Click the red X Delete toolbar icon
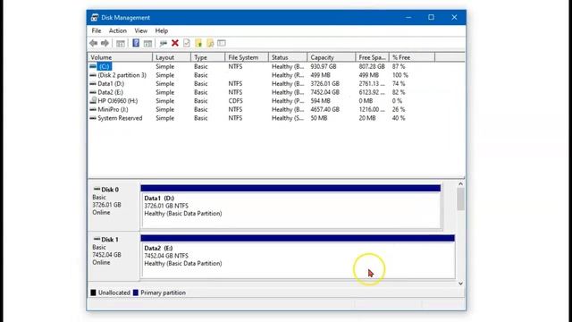 (x=175, y=43)
